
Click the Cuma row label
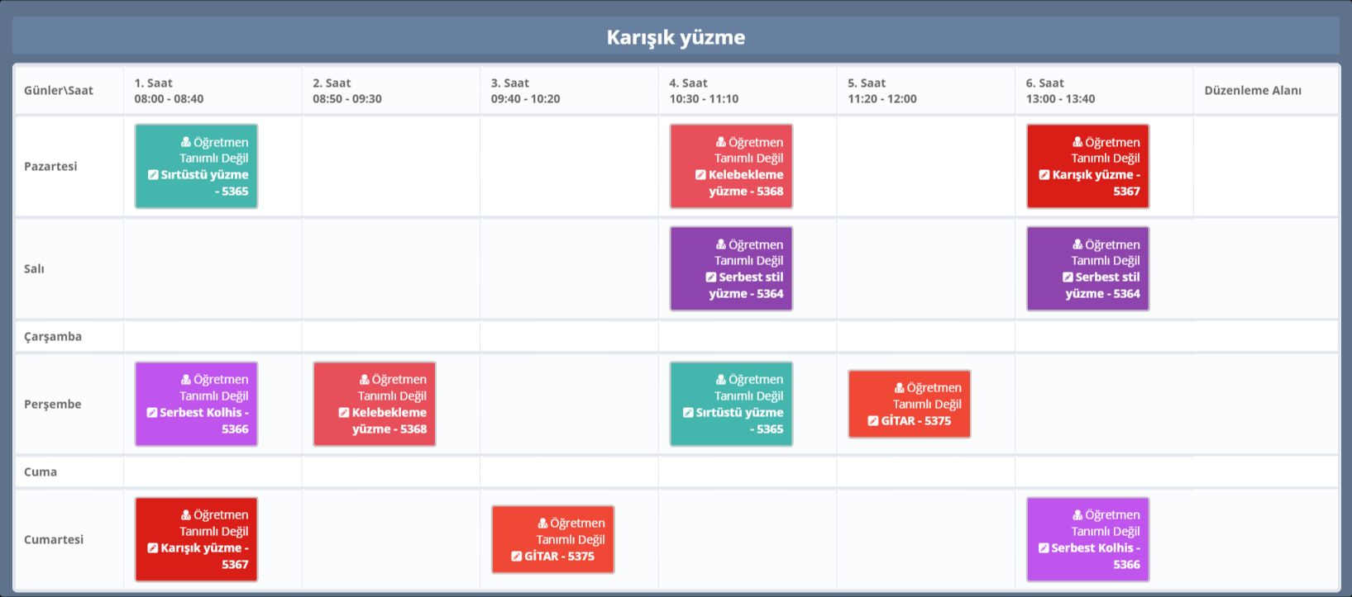41,472
